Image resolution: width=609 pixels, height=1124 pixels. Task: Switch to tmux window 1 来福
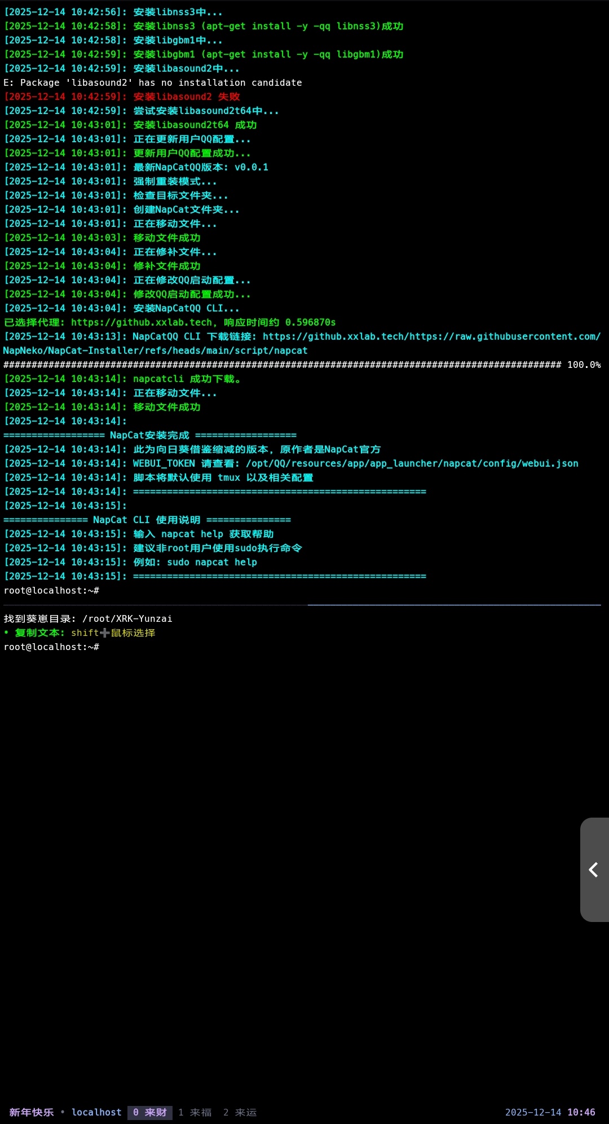point(195,1112)
